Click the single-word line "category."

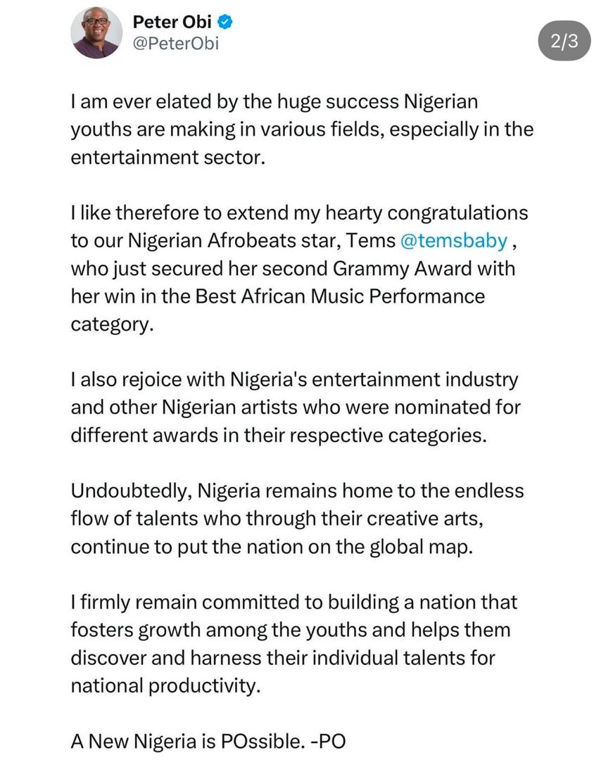pos(112,324)
